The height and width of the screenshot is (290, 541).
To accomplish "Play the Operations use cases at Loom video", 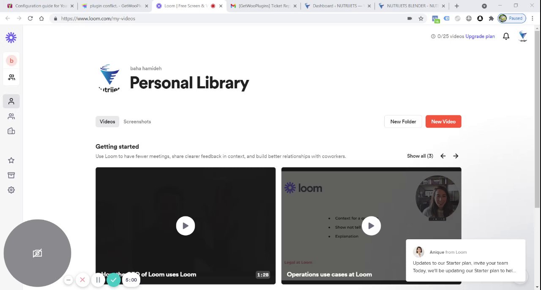I will click(x=371, y=226).
